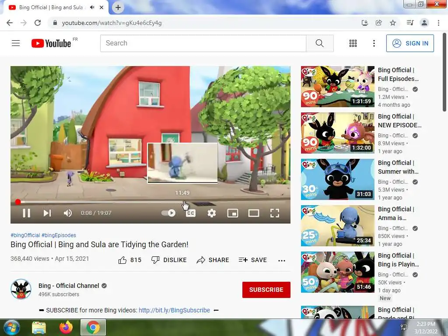Skip to the next video
Viewport: 448px width, 336px height.
[x=47, y=213]
